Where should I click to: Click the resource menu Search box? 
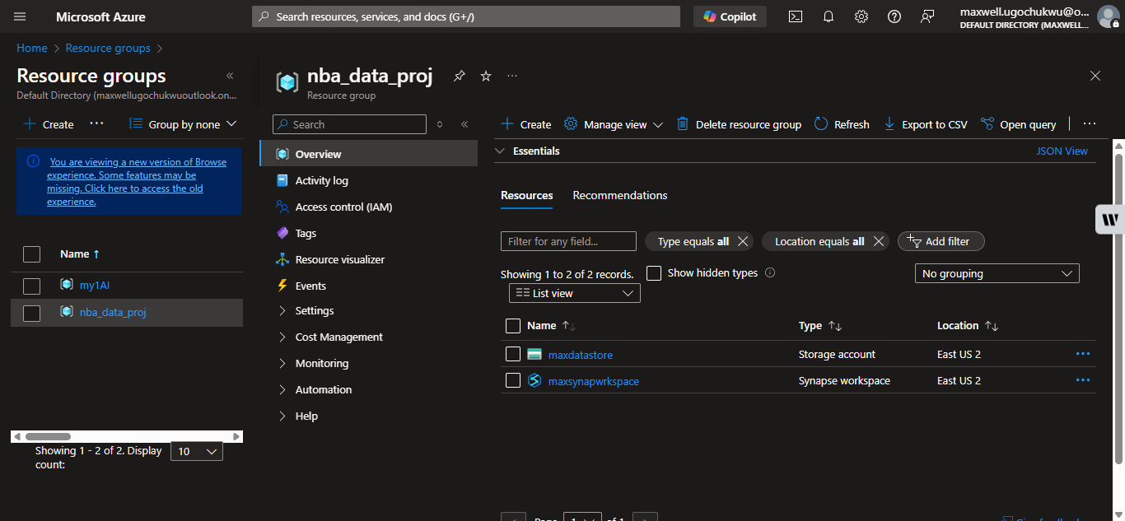tap(349, 124)
